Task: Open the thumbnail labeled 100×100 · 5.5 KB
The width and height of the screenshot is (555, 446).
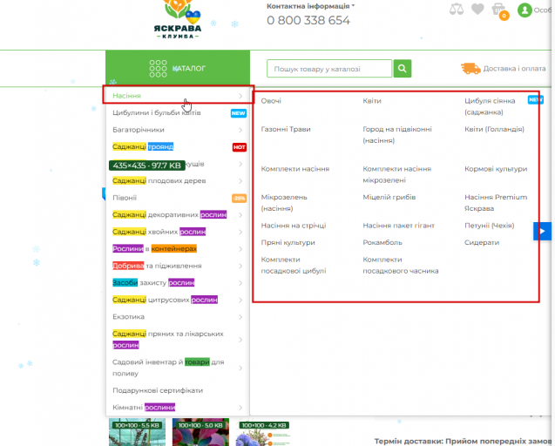Action: click(x=137, y=432)
